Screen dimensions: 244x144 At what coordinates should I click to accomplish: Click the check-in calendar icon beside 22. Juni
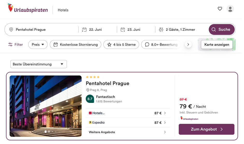84,29
